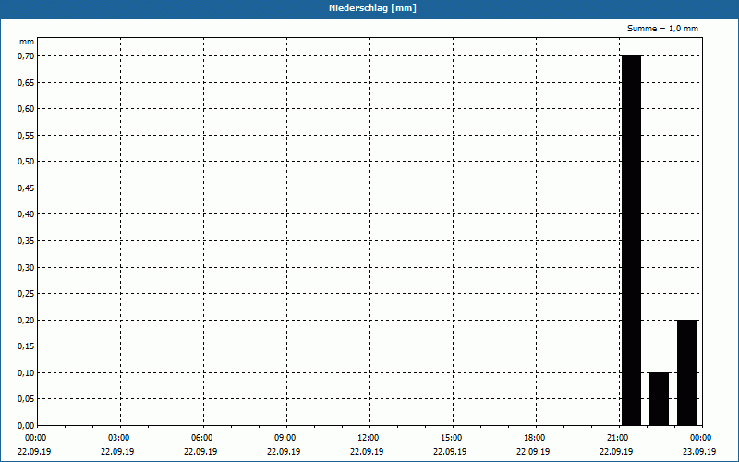Click the tallest 0,70 mm precipitation bar
The image size is (739, 462).
pyautogui.click(x=632, y=240)
